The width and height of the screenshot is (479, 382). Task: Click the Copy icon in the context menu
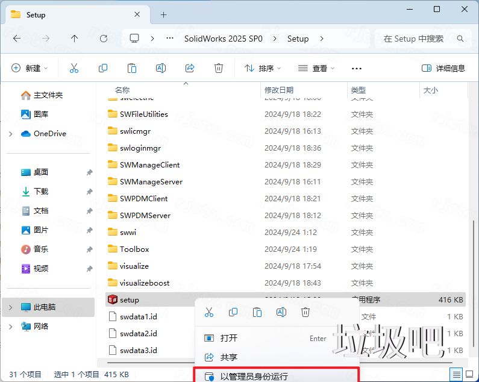tap(233, 312)
